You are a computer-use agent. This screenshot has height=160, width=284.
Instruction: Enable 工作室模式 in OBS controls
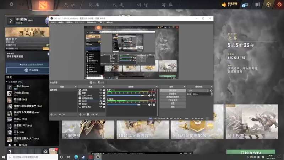(173, 100)
